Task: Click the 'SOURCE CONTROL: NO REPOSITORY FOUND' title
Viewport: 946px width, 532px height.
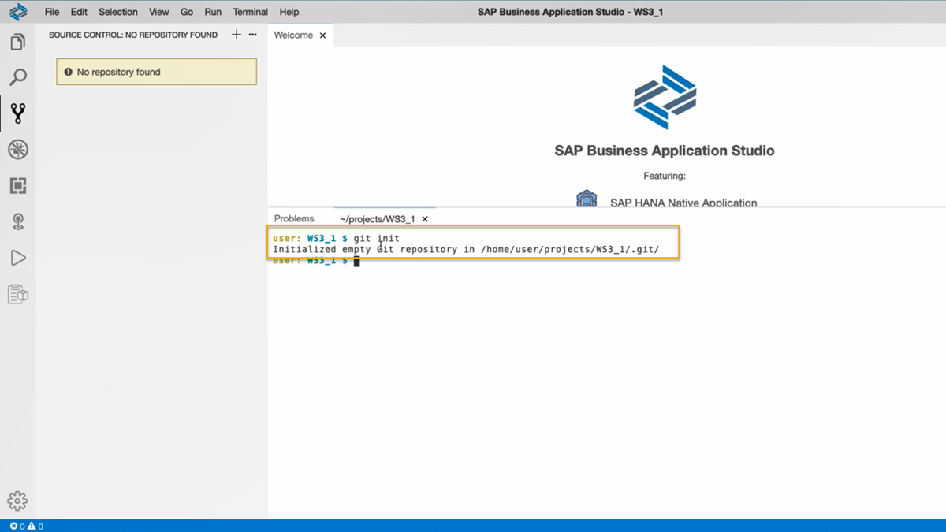Action: (x=133, y=35)
